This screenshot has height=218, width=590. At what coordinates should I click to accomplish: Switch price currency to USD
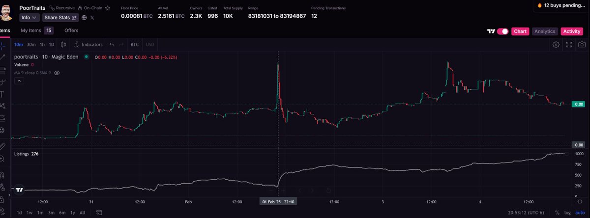(149, 44)
